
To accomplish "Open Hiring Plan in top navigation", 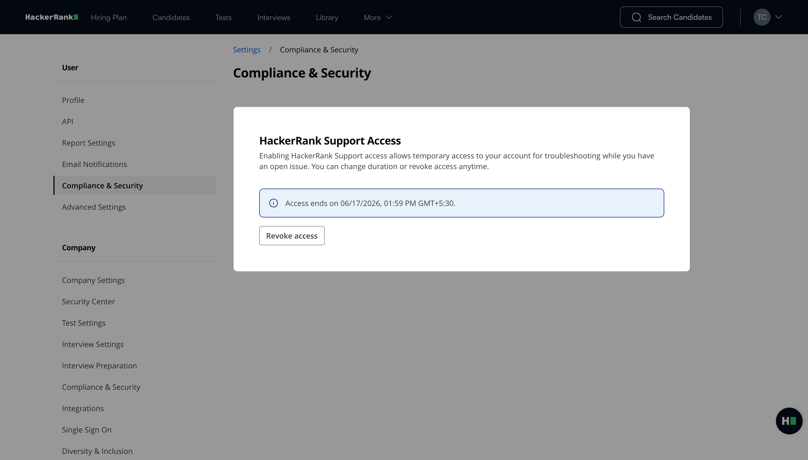I will click(109, 17).
